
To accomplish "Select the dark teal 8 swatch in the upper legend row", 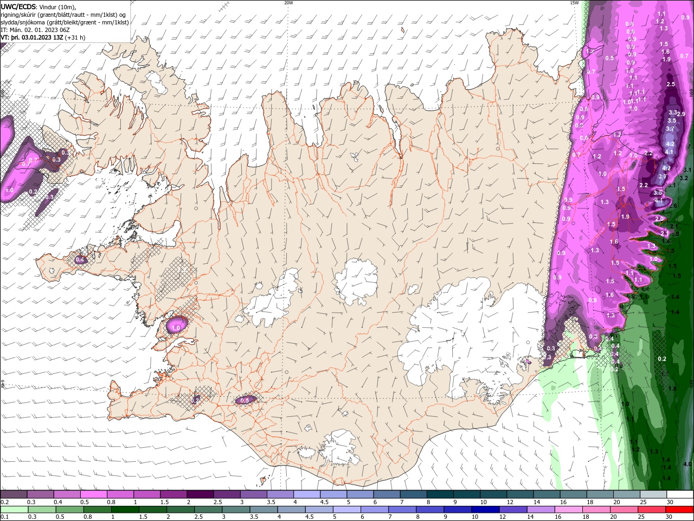I will pyautogui.click(x=440, y=494).
